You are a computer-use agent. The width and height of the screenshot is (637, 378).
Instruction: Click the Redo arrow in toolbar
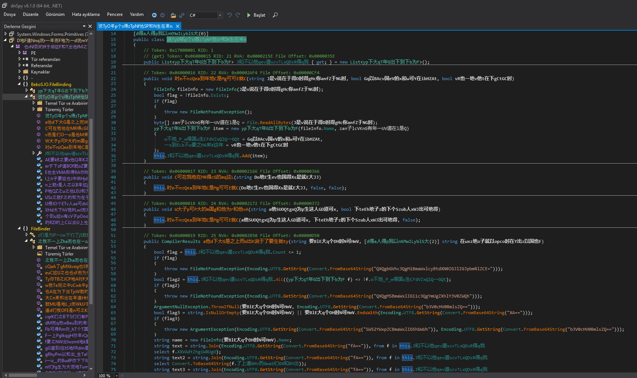click(238, 15)
